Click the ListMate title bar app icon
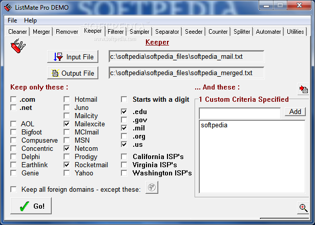Screen dimensions: 315x225 coord(8,8)
